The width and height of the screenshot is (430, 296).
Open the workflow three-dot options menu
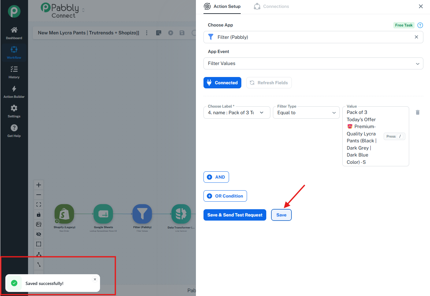[x=147, y=33]
